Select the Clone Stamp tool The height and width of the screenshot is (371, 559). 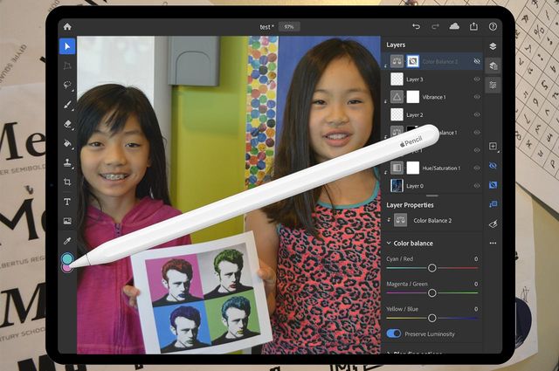pyautogui.click(x=67, y=162)
